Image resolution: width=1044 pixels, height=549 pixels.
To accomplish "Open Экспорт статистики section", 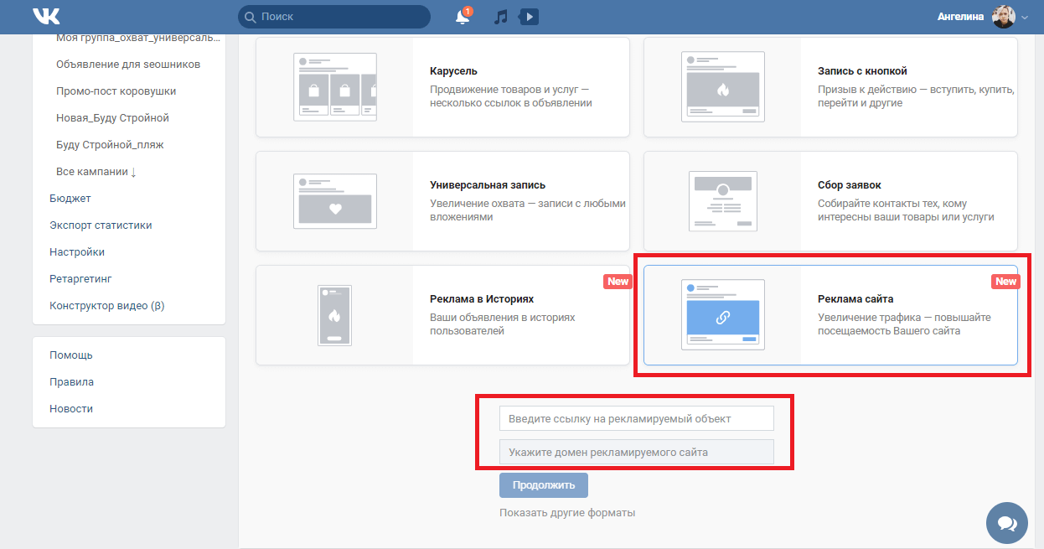I will pos(101,225).
